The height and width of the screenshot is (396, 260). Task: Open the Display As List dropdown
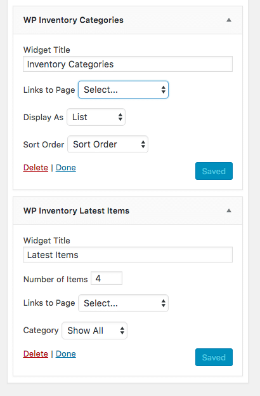96,117
